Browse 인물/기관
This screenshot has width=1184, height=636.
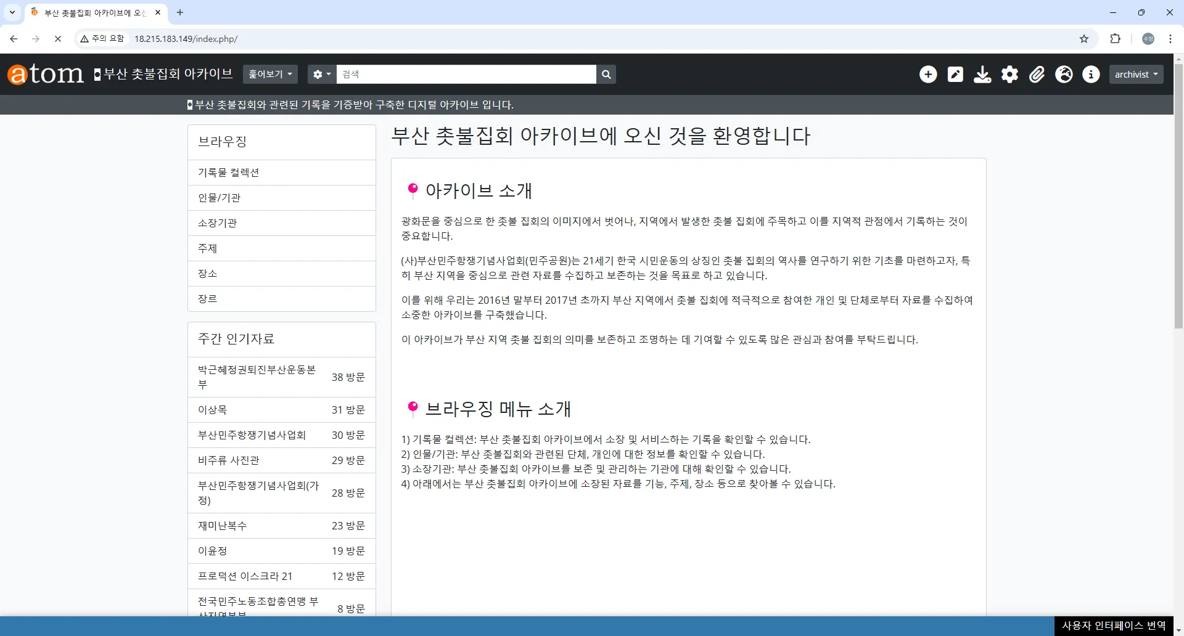(x=282, y=198)
